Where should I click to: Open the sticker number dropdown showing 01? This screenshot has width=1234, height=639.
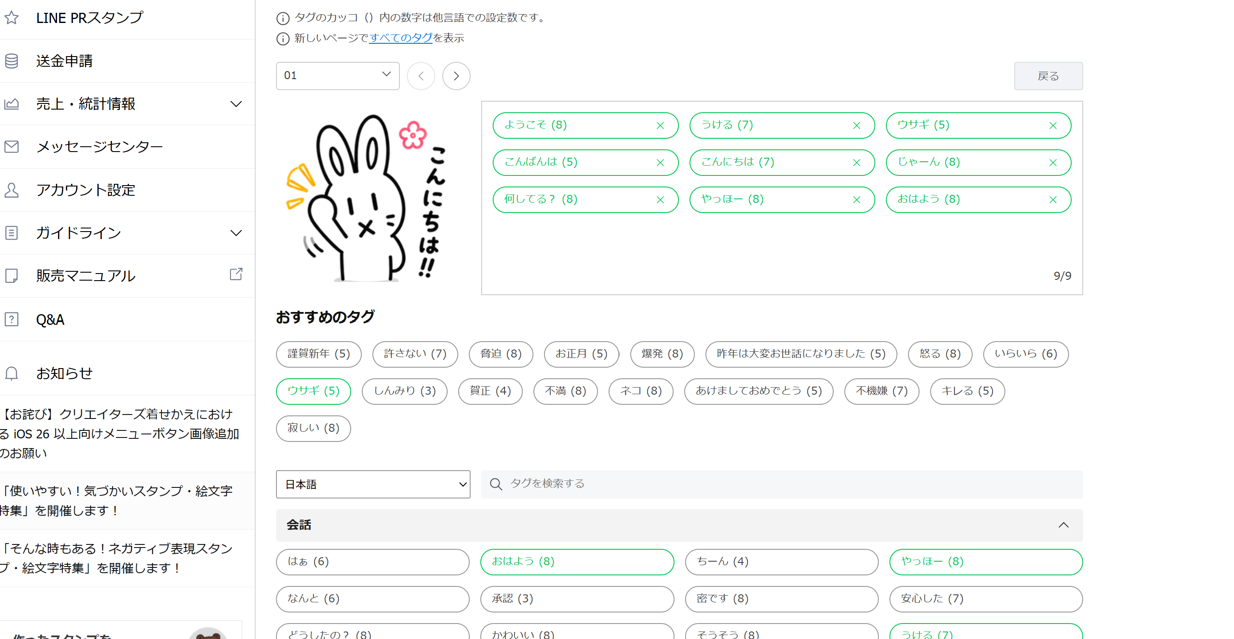pyautogui.click(x=338, y=76)
